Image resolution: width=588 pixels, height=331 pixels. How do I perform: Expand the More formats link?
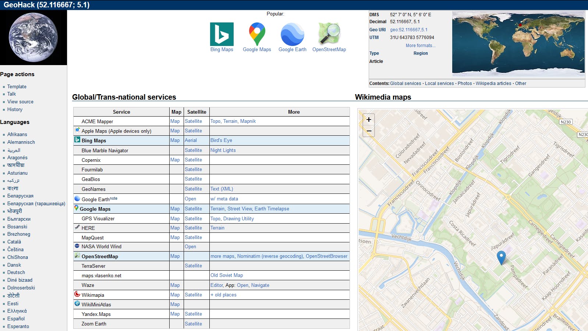[420, 46]
